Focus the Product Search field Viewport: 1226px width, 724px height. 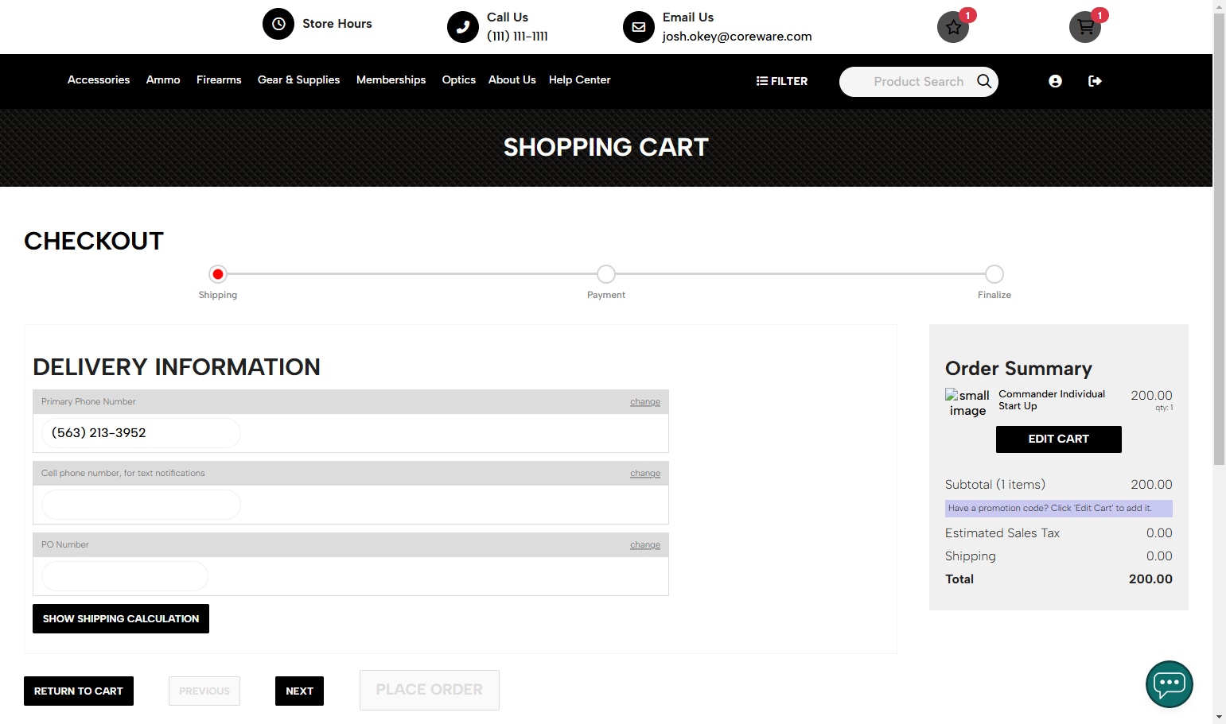coord(918,82)
